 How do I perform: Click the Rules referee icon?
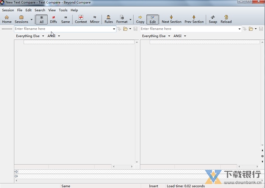click(x=108, y=19)
